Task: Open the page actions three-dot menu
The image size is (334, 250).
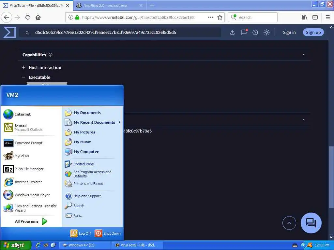Action: 210,17
